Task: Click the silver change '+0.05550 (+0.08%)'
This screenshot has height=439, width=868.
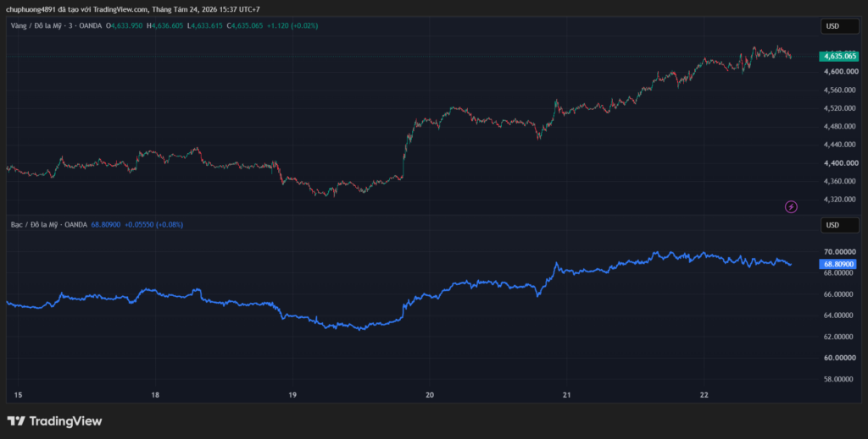Action: [x=153, y=225]
